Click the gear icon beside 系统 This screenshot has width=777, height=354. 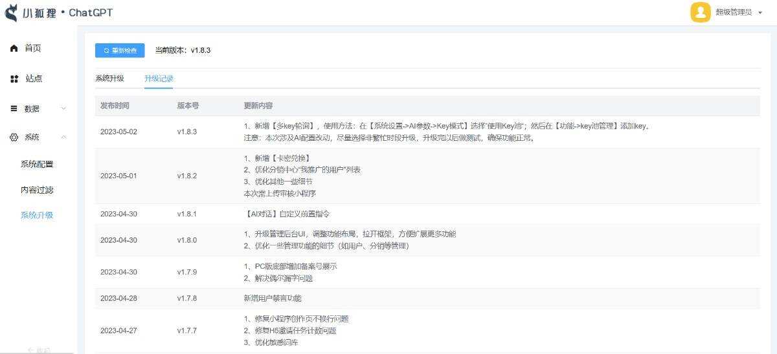[14, 138]
